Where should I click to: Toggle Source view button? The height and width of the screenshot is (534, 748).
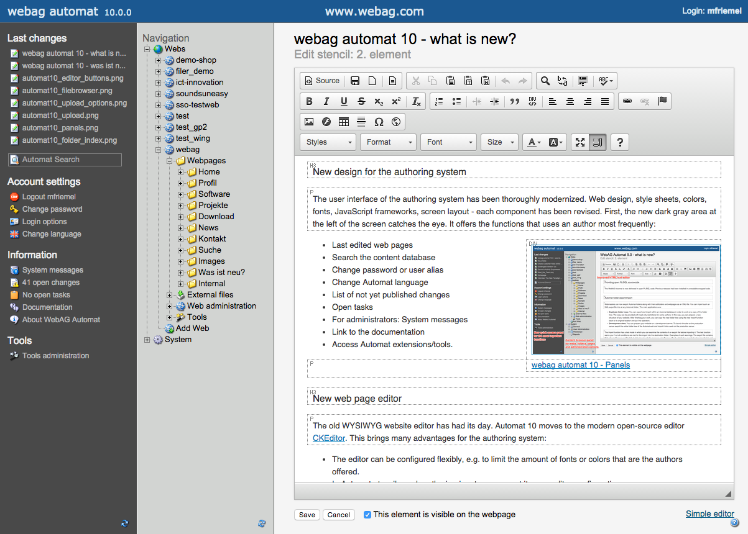click(x=321, y=81)
